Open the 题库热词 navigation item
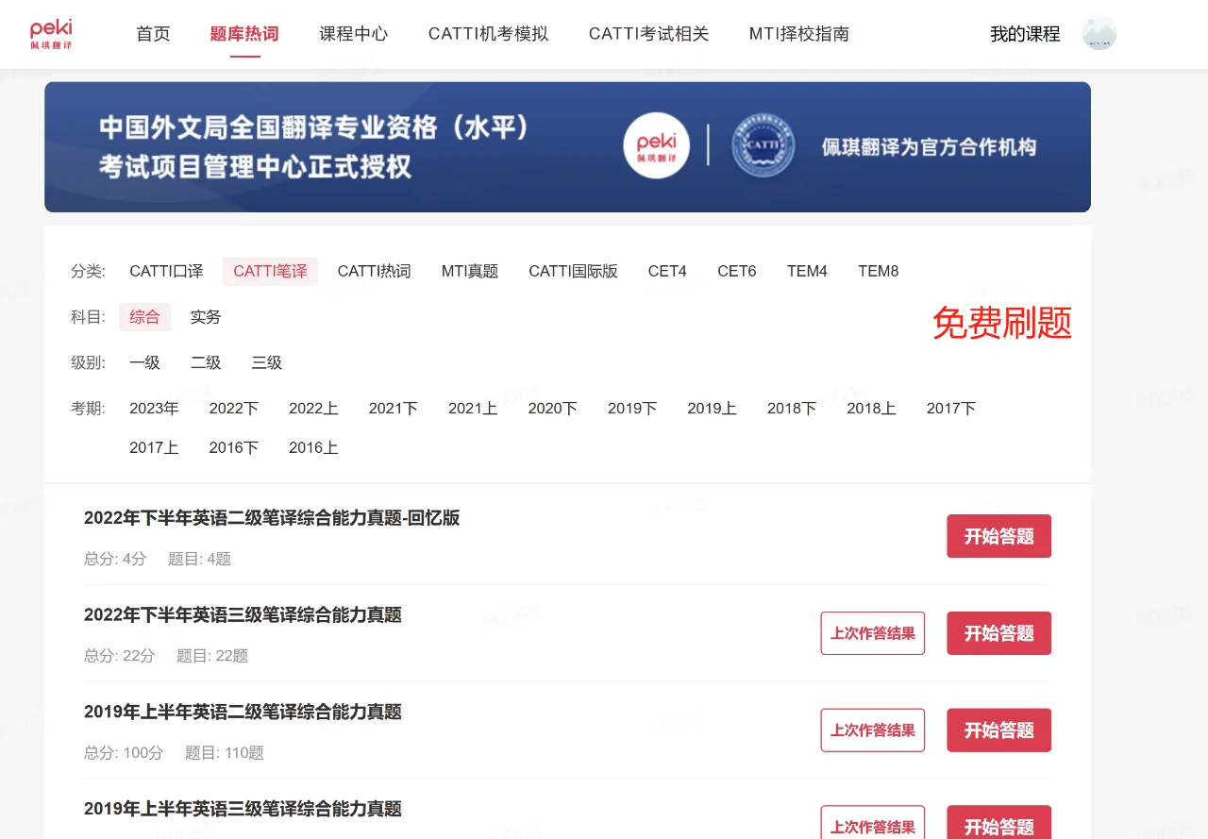This screenshot has width=1208, height=839. coord(244,34)
